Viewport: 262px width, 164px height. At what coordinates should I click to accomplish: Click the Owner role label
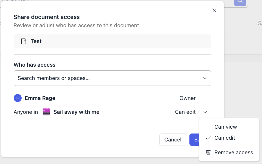(x=187, y=98)
